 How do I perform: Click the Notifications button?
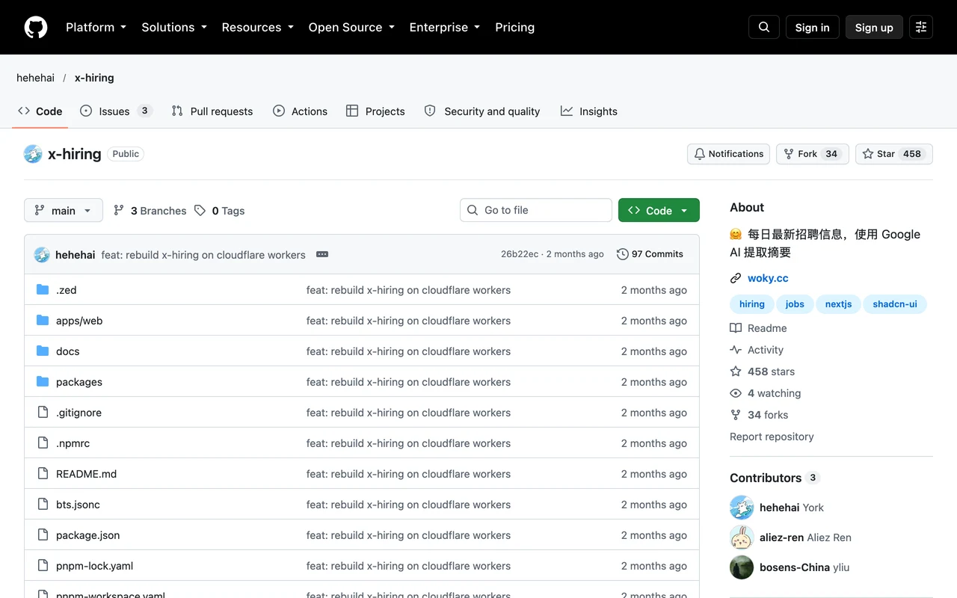coord(729,154)
